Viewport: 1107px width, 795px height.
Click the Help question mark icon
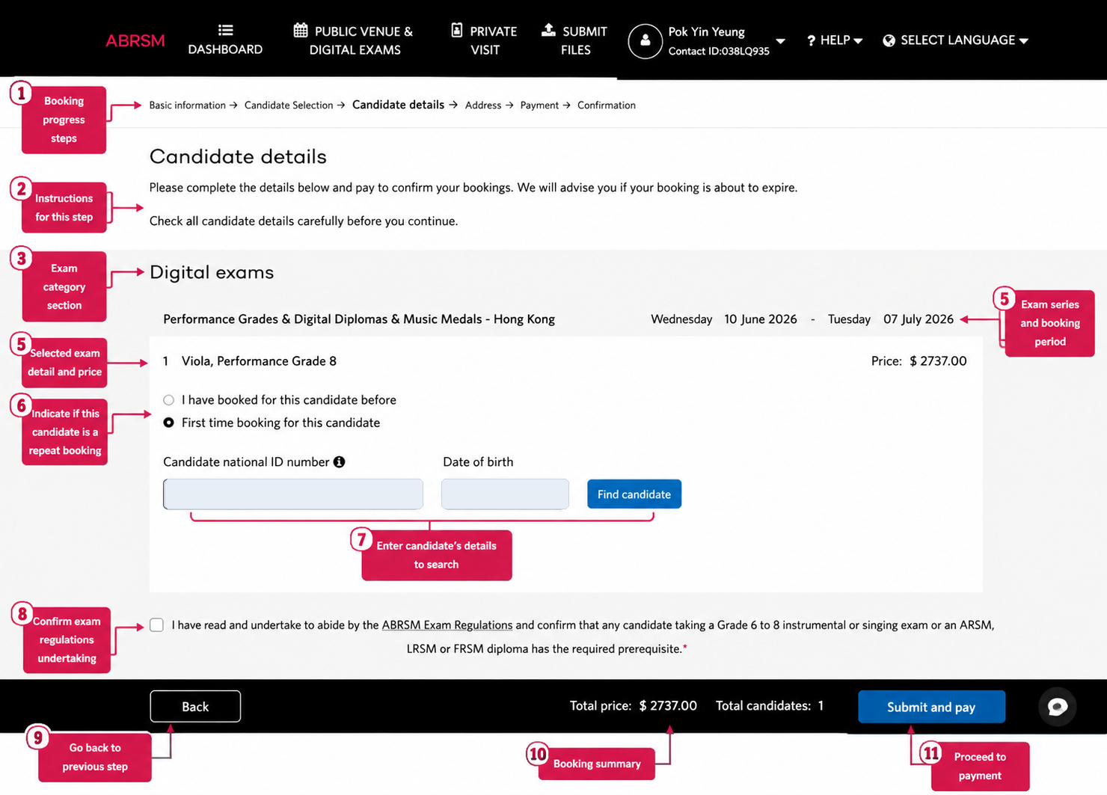(811, 40)
